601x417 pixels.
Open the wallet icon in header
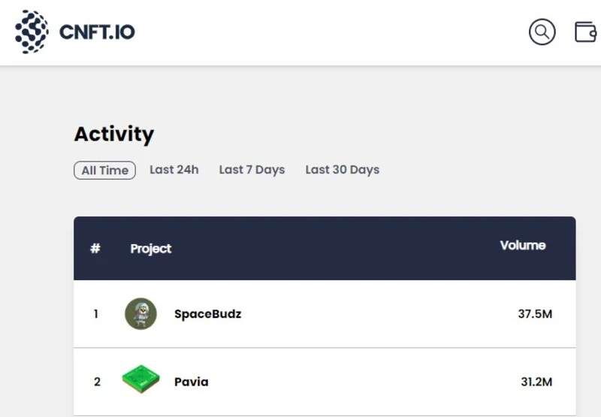click(585, 32)
